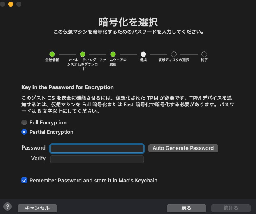Focus the Password input field
The image size is (256, 214).
97,148
